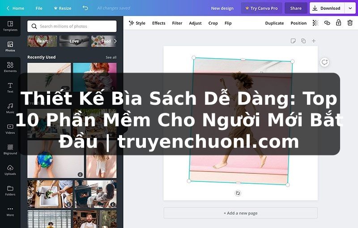Select the bearded man photo thumbnail
358x228 pixels.
(x=95, y=219)
